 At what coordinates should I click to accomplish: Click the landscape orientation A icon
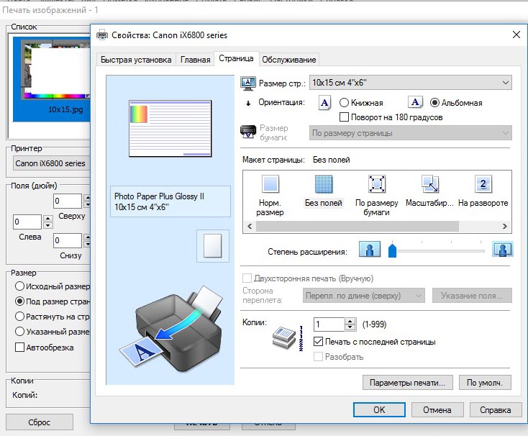415,102
